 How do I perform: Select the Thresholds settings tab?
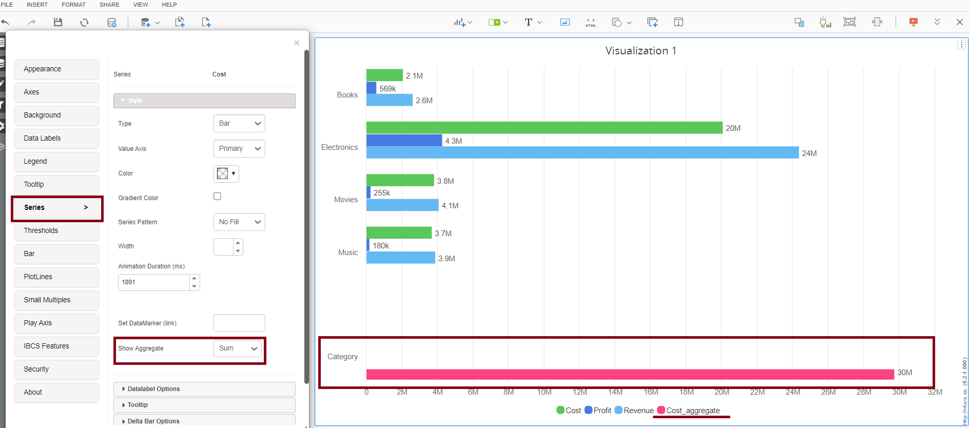point(56,230)
